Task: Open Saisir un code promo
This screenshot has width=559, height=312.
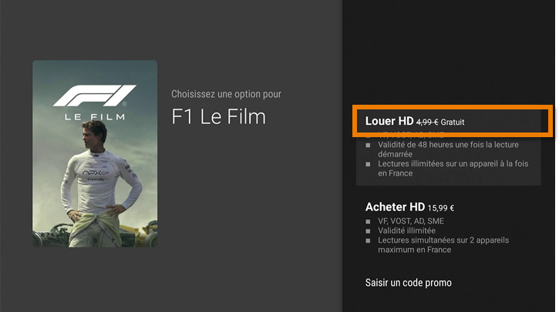Action: [x=408, y=283]
